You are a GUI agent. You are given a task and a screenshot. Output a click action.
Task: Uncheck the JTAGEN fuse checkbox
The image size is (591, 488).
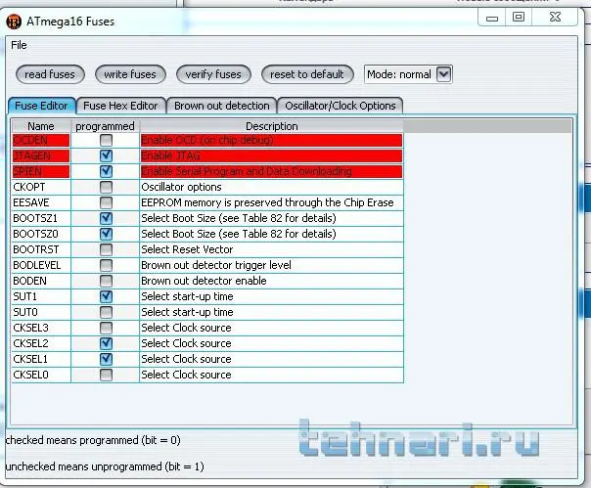pyautogui.click(x=106, y=155)
